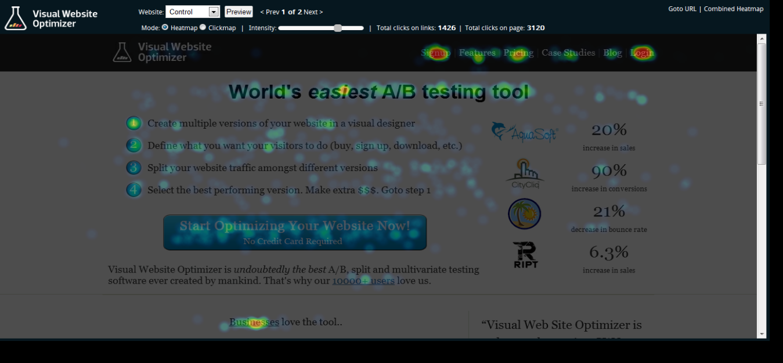783x363 pixels.
Task: Click the step 2 number bullet
Action: click(x=133, y=145)
